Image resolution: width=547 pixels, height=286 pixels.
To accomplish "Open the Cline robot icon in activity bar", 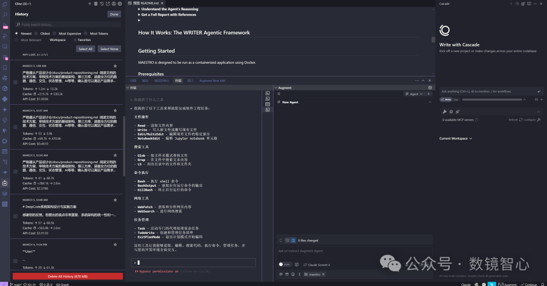I will (x=5, y=183).
